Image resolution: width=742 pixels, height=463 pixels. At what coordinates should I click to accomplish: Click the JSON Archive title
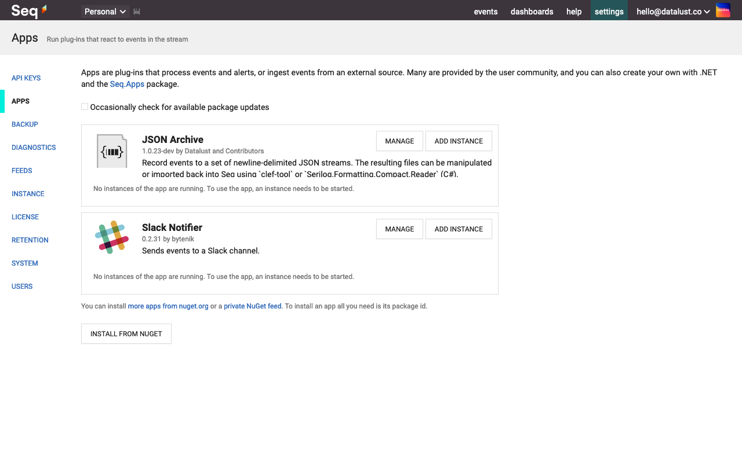pyautogui.click(x=173, y=139)
